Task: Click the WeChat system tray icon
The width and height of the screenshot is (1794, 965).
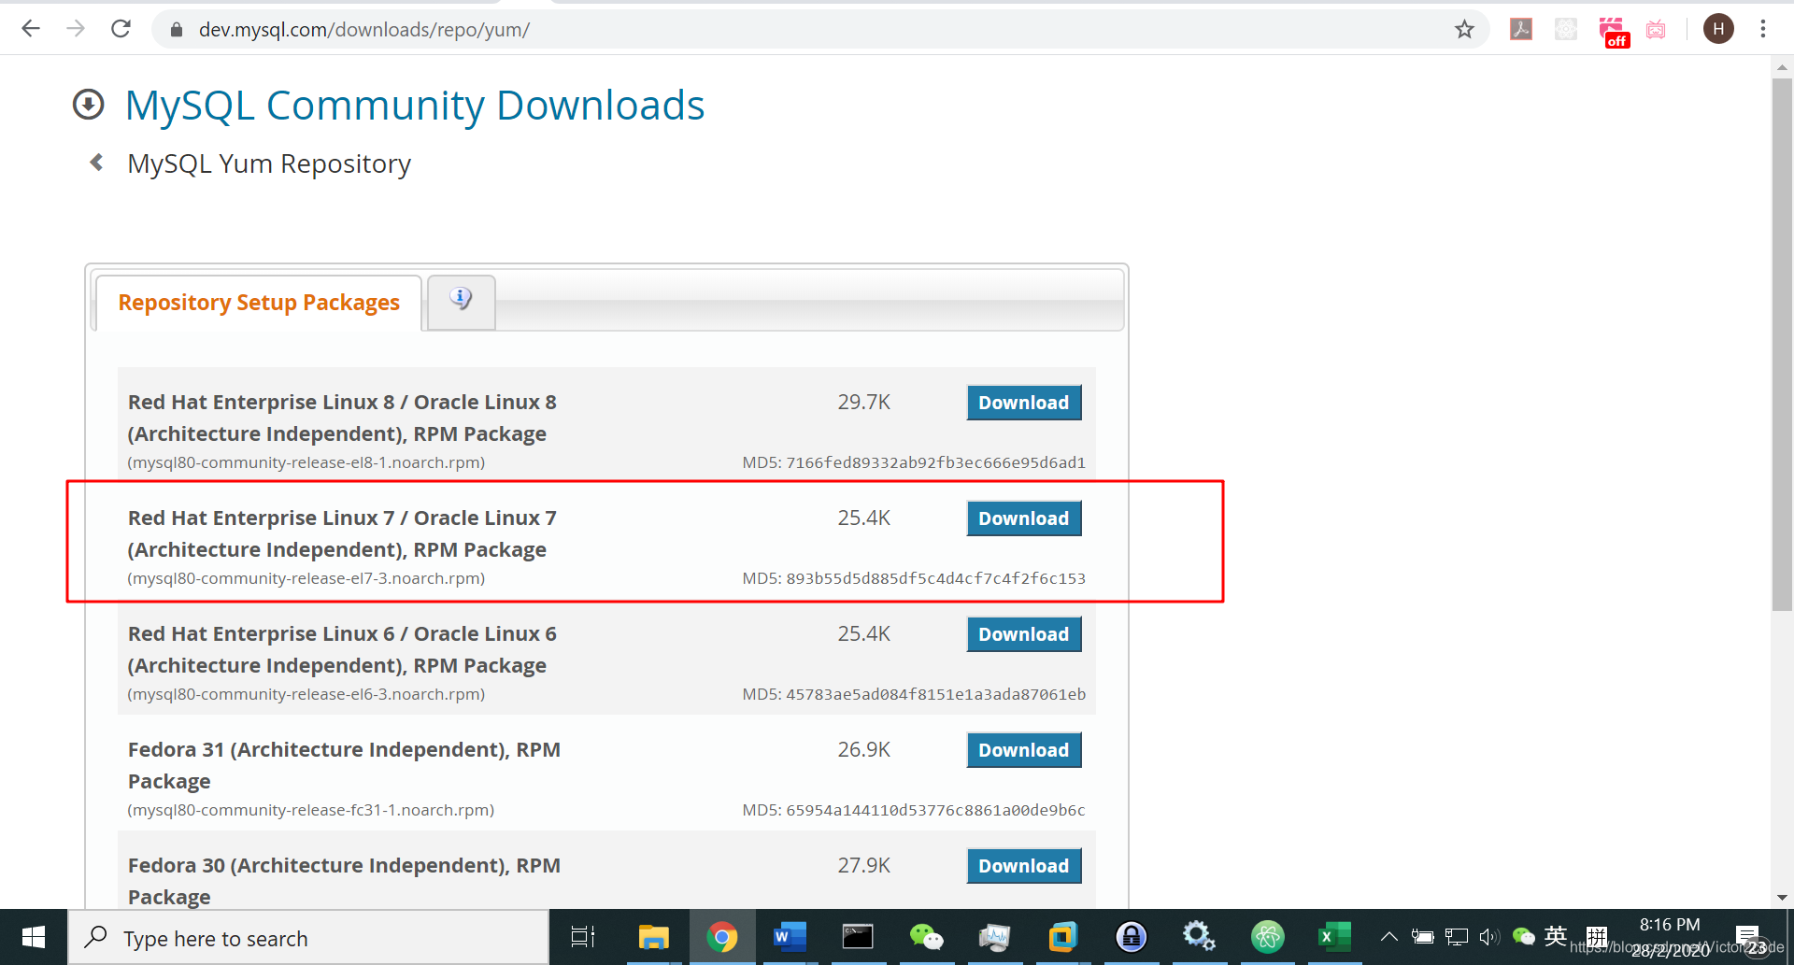Action: coord(1523,937)
